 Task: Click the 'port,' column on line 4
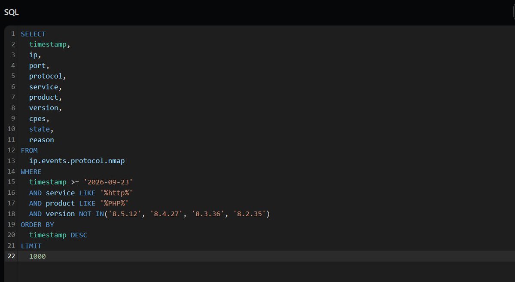(39, 65)
